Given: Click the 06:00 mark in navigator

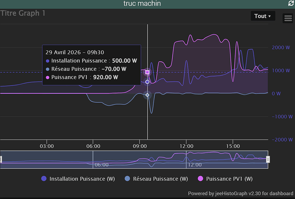Looking at the screenshot, I should (x=101, y=165).
